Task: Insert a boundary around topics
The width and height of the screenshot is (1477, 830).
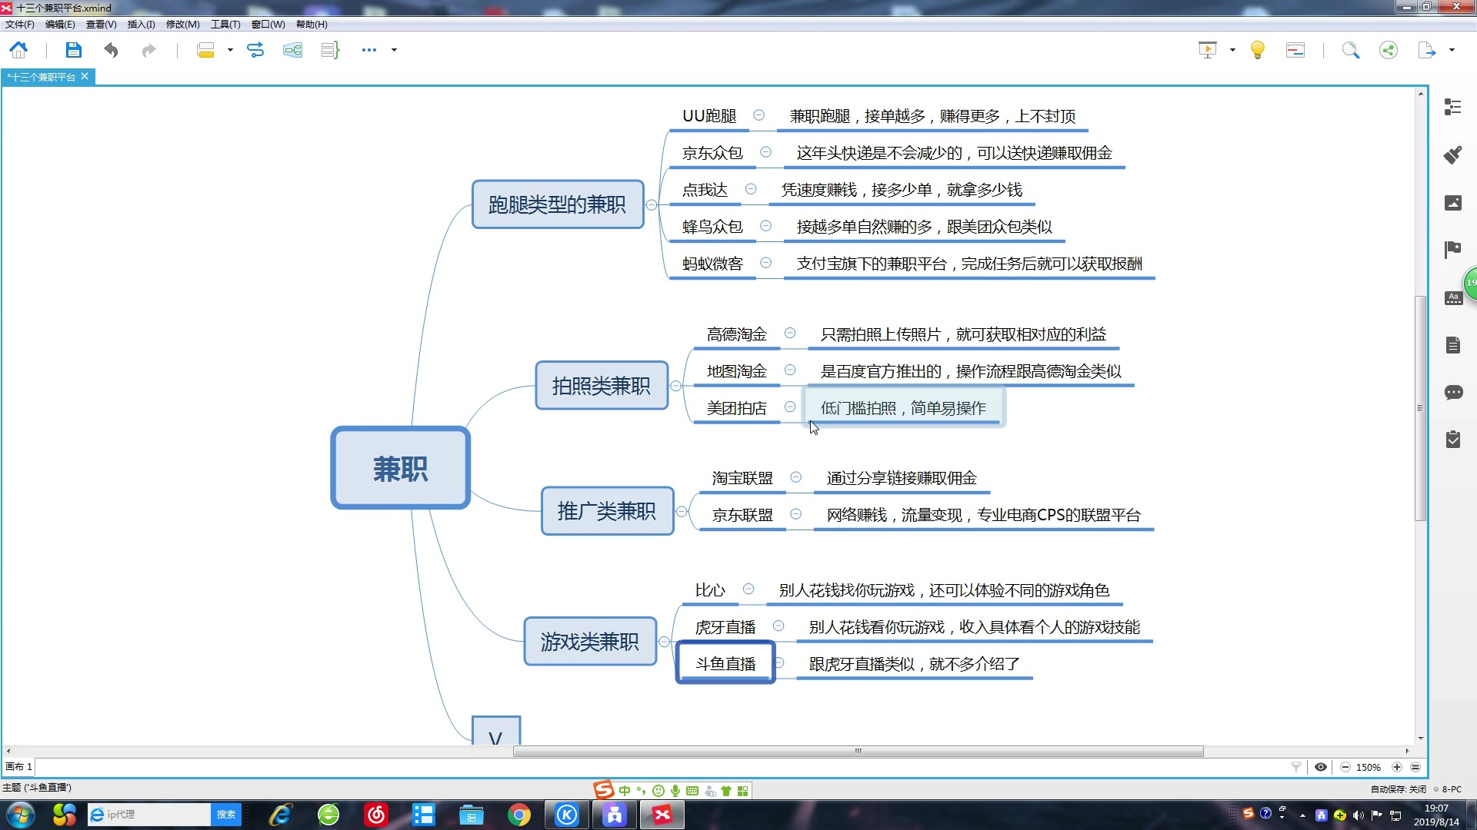Action: click(292, 51)
